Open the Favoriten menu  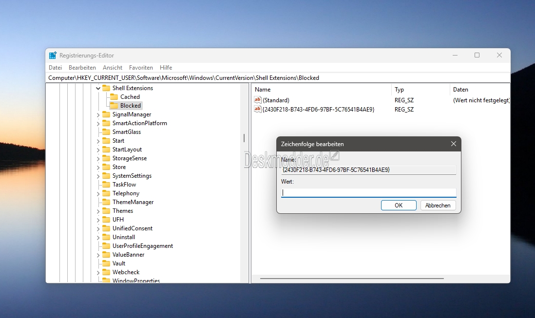[x=141, y=68]
